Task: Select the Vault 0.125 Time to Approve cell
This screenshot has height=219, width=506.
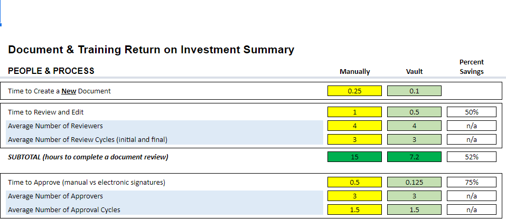Action: (414, 182)
